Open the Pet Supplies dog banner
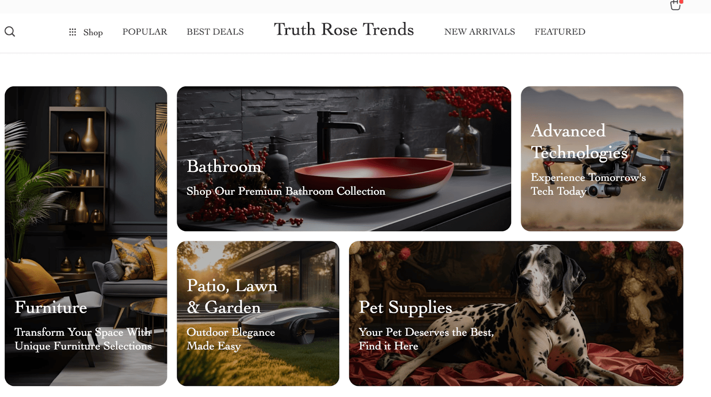 [516, 314]
